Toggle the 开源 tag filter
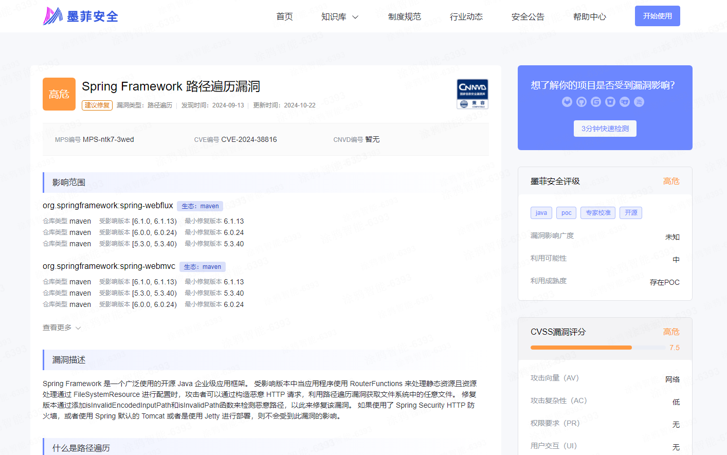Image resolution: width=727 pixels, height=455 pixels. (x=630, y=212)
